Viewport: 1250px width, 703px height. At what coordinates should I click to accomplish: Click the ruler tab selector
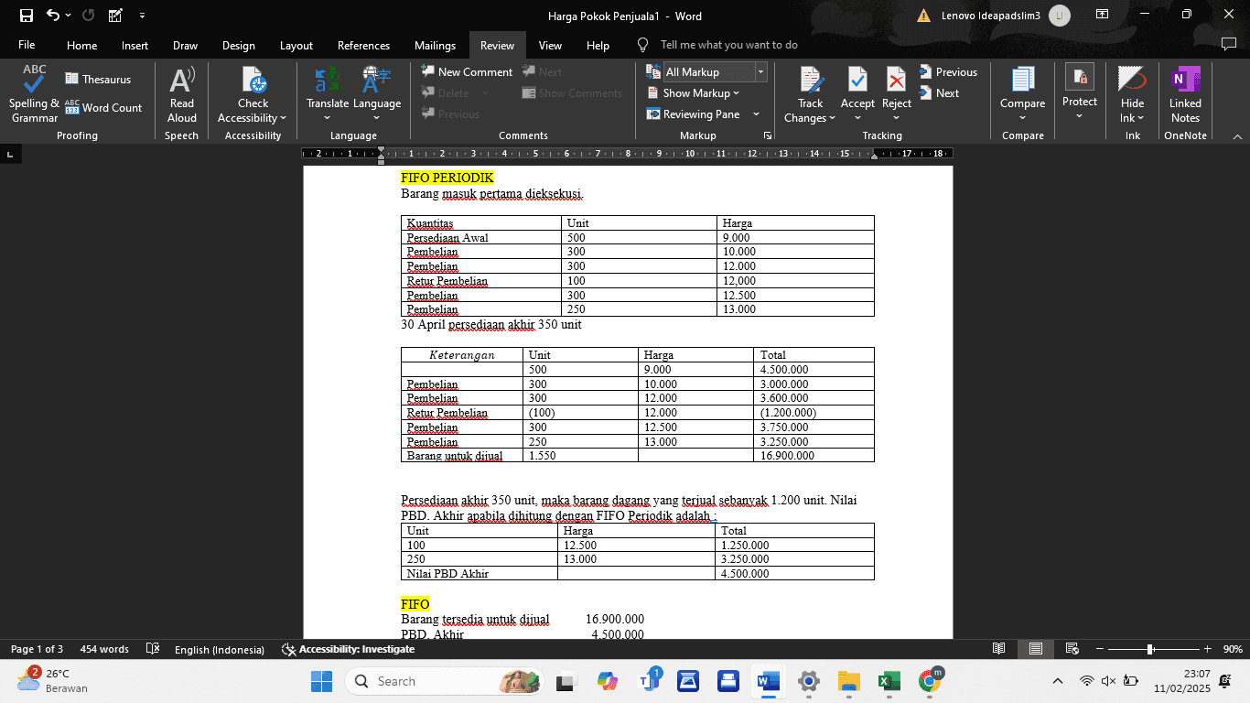pos(10,154)
